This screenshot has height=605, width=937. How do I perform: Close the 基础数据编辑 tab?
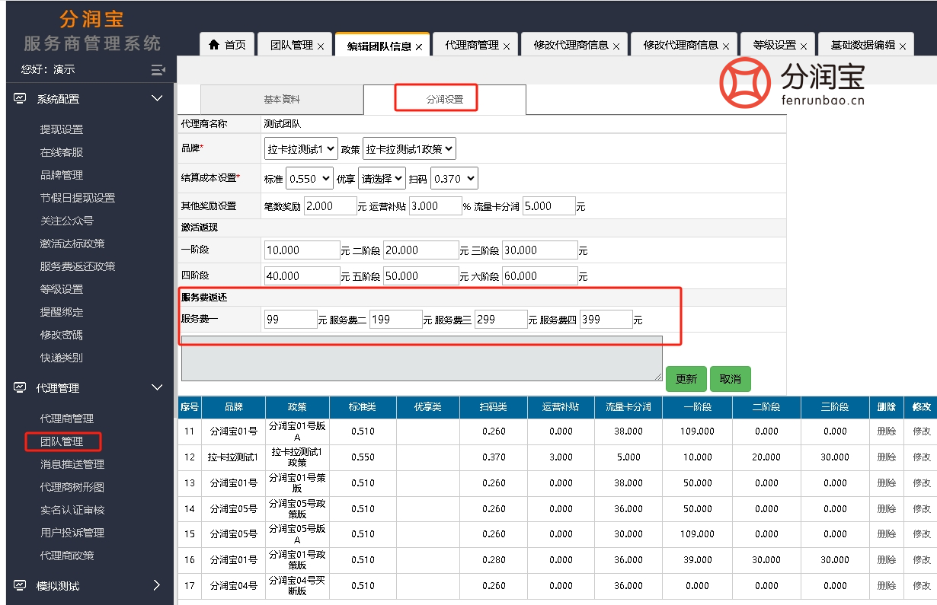(x=903, y=43)
